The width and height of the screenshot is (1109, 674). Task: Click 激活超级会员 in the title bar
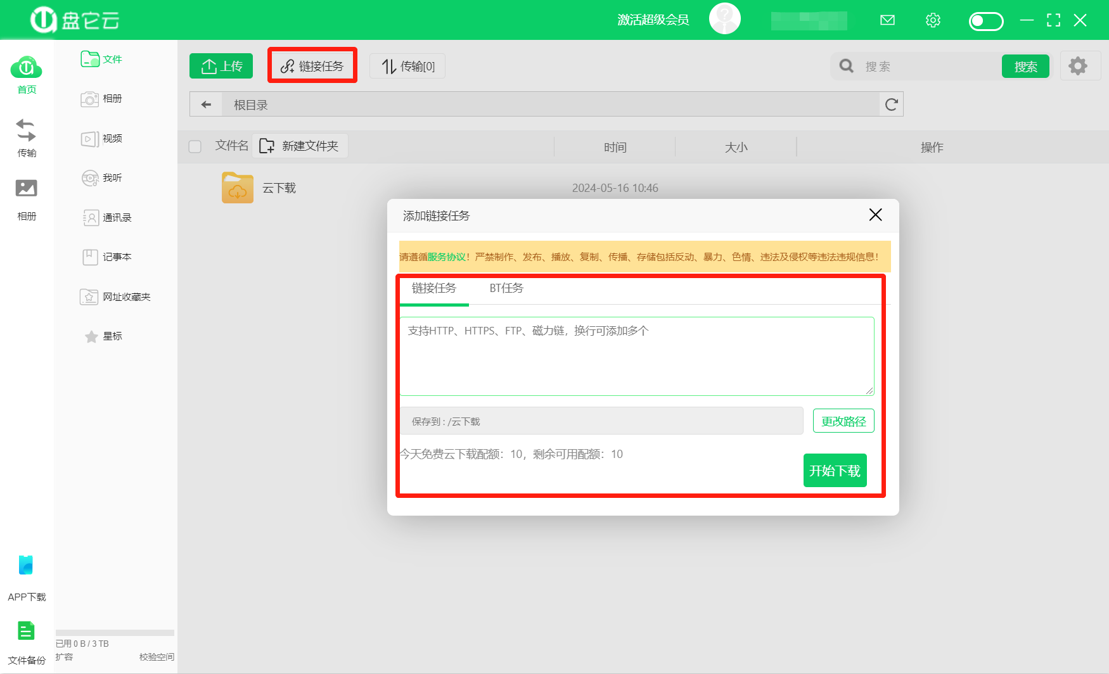tap(653, 20)
